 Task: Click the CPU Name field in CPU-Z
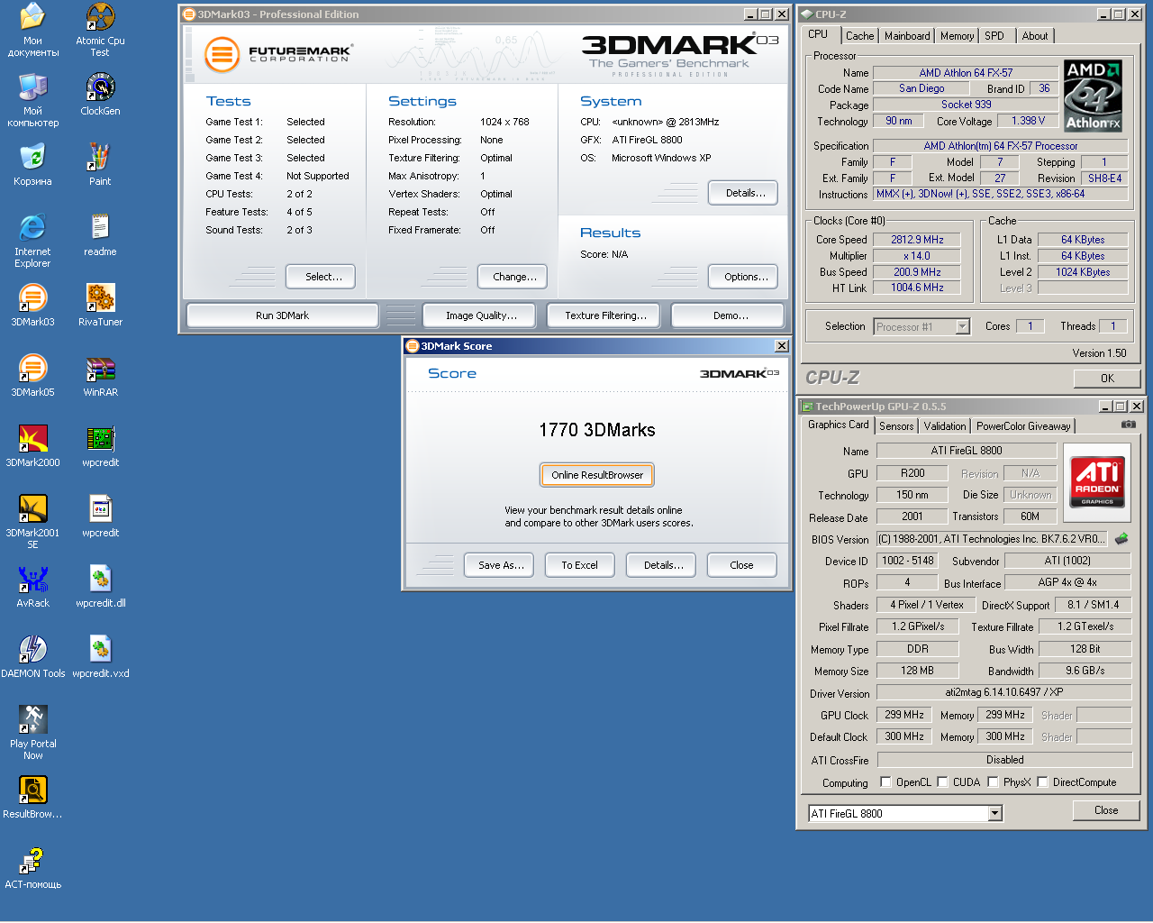pyautogui.click(x=966, y=73)
